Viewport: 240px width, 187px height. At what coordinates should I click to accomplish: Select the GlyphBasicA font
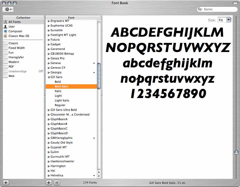[59, 119]
